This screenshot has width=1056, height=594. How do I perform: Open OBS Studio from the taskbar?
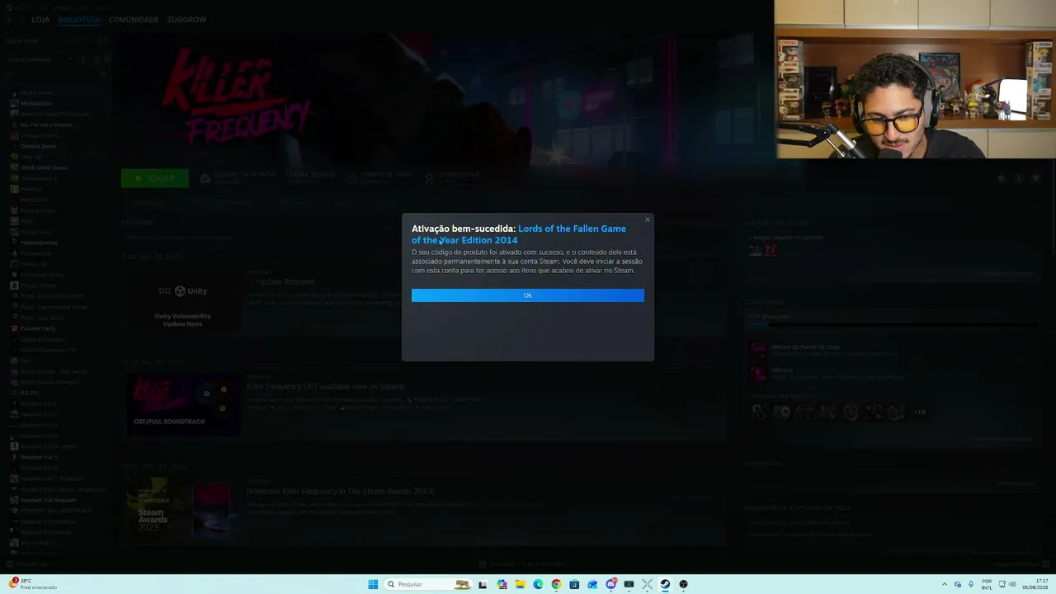point(683,584)
